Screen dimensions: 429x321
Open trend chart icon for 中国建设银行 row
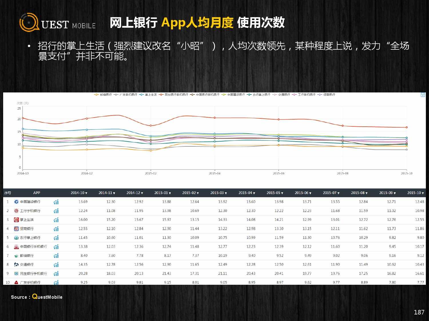pos(56,202)
